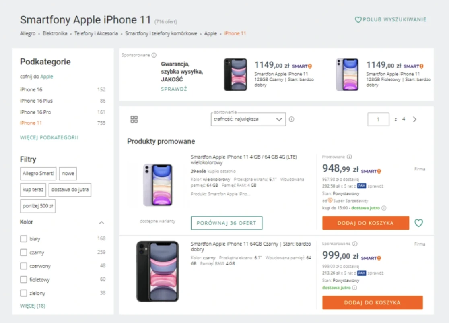Apply the poniżej 500 zł filter chip
The width and height of the screenshot is (449, 323).
pyautogui.click(x=38, y=206)
